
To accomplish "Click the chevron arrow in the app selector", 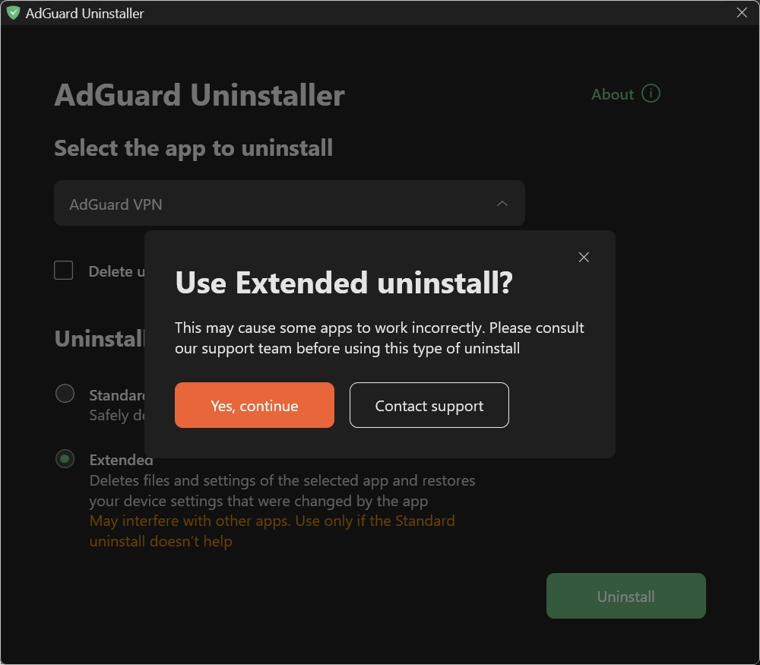I will click(x=502, y=204).
